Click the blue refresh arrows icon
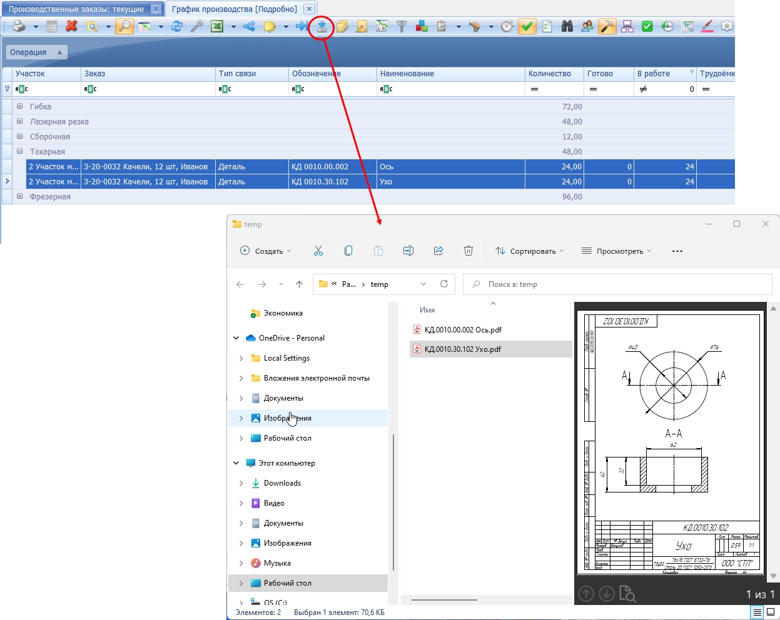Screen dimensions: 780x620 (177, 26)
